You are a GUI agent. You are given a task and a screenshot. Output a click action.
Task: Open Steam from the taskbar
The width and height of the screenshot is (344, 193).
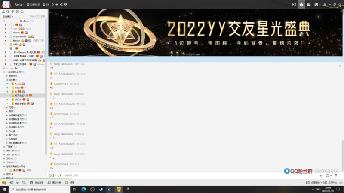(101, 189)
